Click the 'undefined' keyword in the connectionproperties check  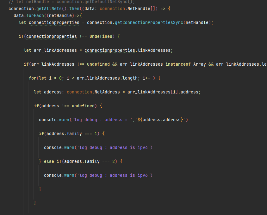point(101,37)
